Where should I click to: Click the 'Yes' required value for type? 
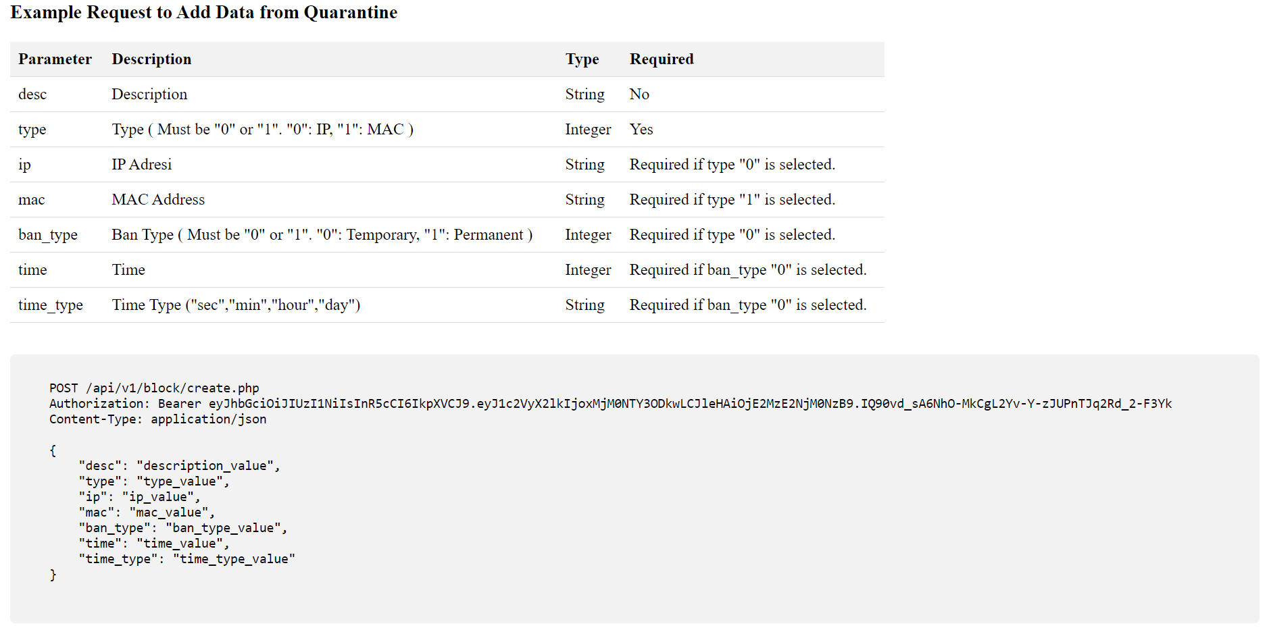pyautogui.click(x=641, y=130)
